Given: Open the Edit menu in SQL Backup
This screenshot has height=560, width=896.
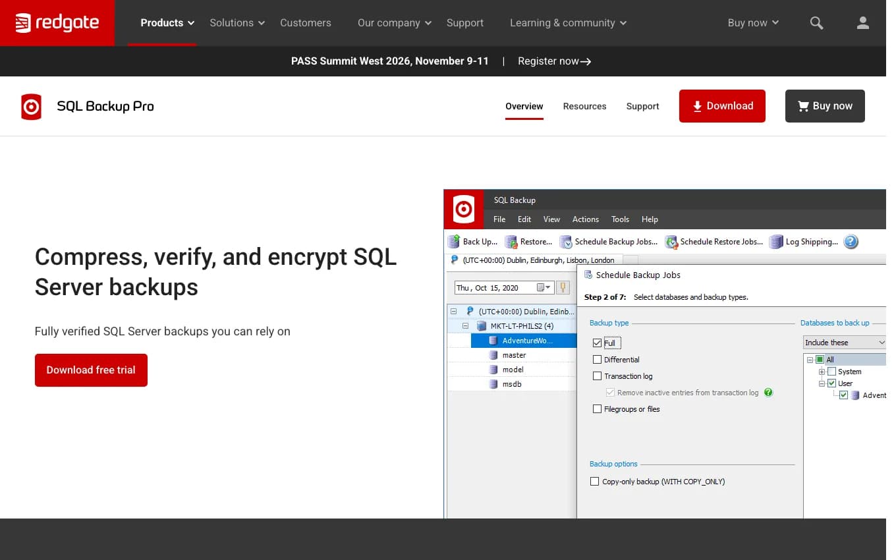Looking at the screenshot, I should (x=524, y=219).
